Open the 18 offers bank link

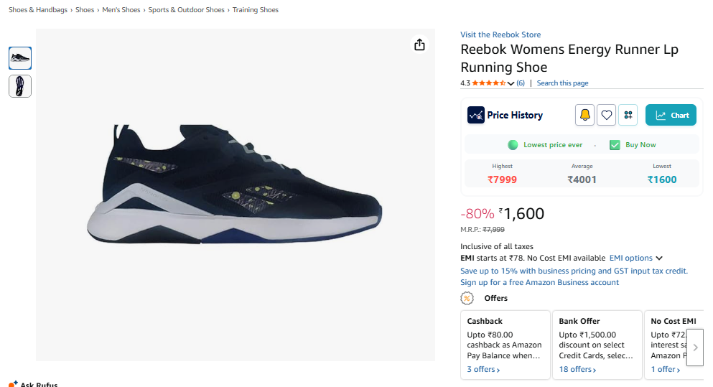point(577,369)
